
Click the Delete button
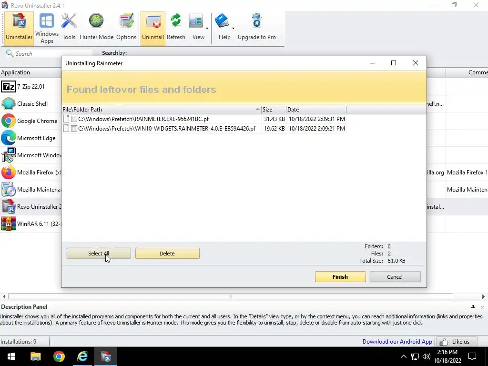click(167, 254)
